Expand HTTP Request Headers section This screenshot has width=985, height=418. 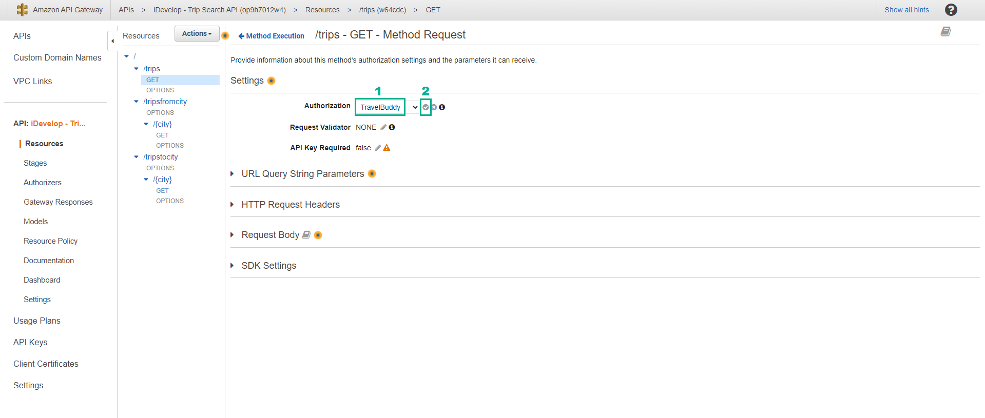pos(232,205)
